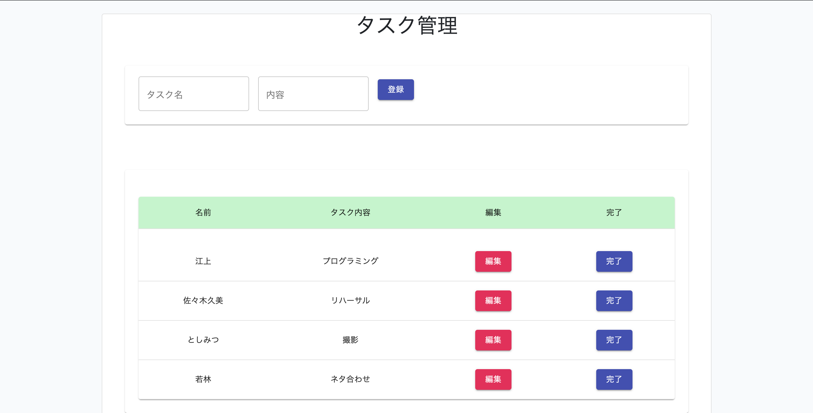Mark 江上's プログラミング task as 完了

[x=614, y=261]
